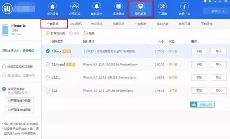Click 导入 for the 12.3 firmware
The image size is (230, 139).
218,91
